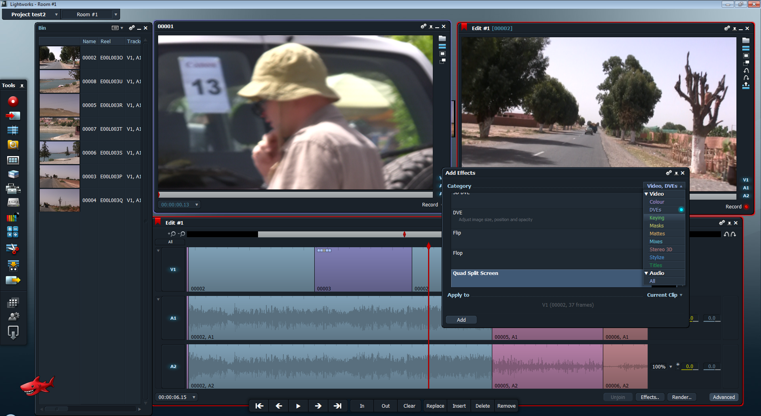Click the redo arrow beside Edit #1 viewer
The height and width of the screenshot is (416, 761).
point(746,78)
